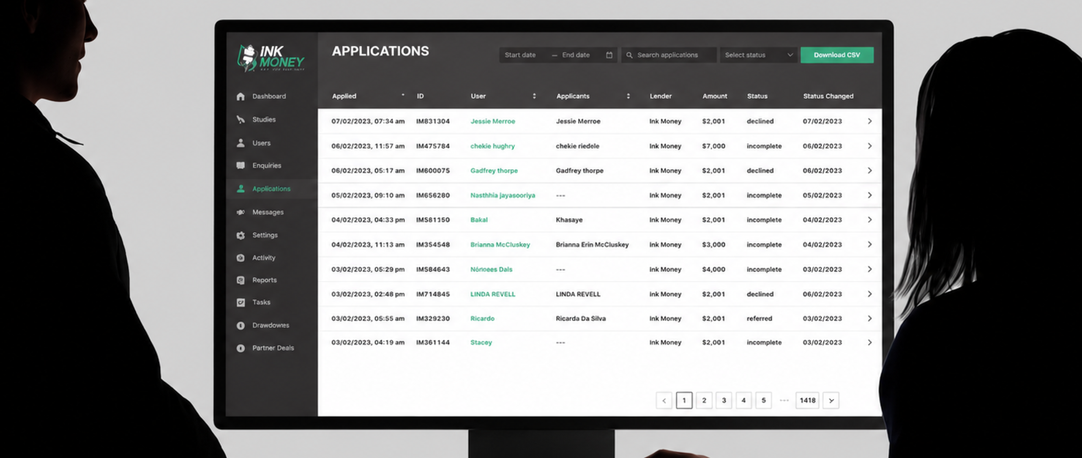Screen dimensions: 1082x458
Task: Go to previous page arrow
Action: click(x=664, y=400)
